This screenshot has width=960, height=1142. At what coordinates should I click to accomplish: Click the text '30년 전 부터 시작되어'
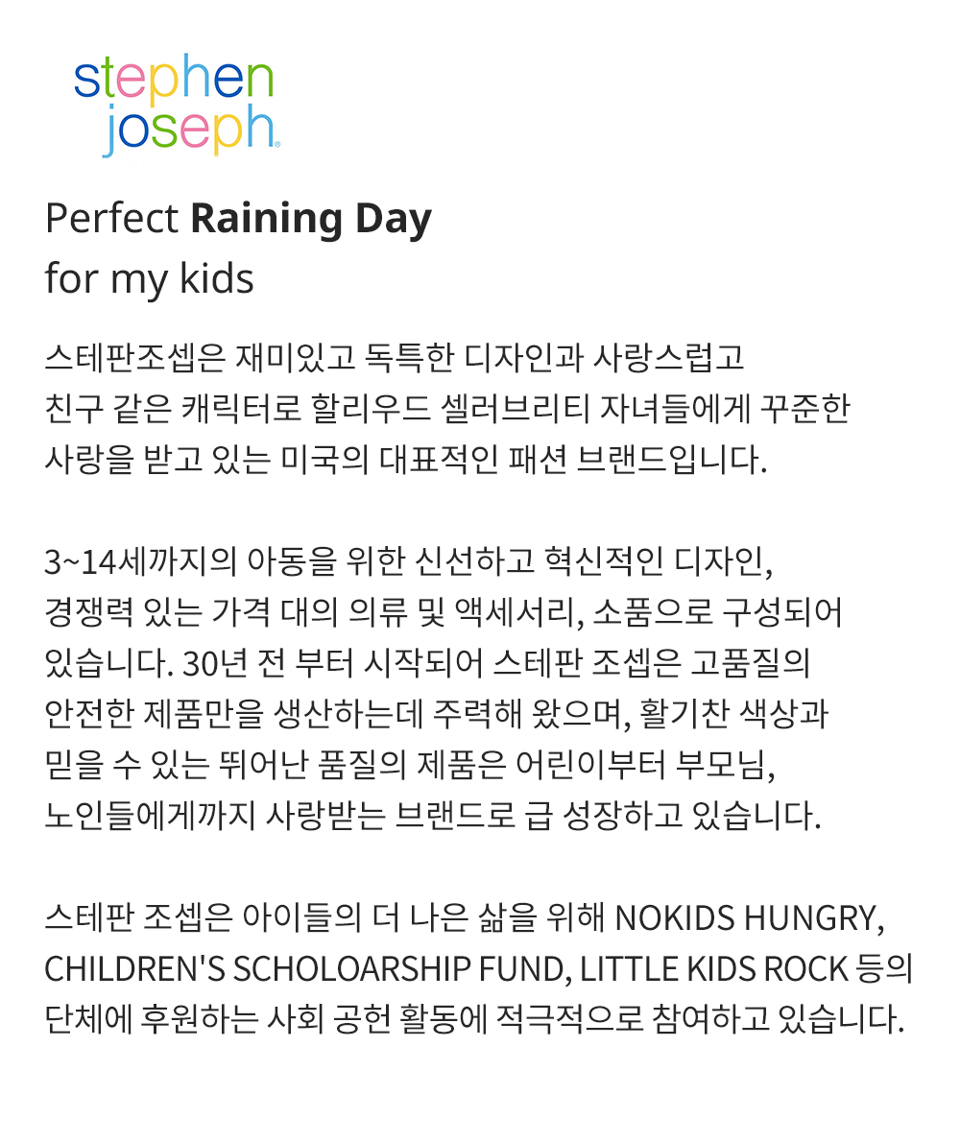tap(333, 663)
